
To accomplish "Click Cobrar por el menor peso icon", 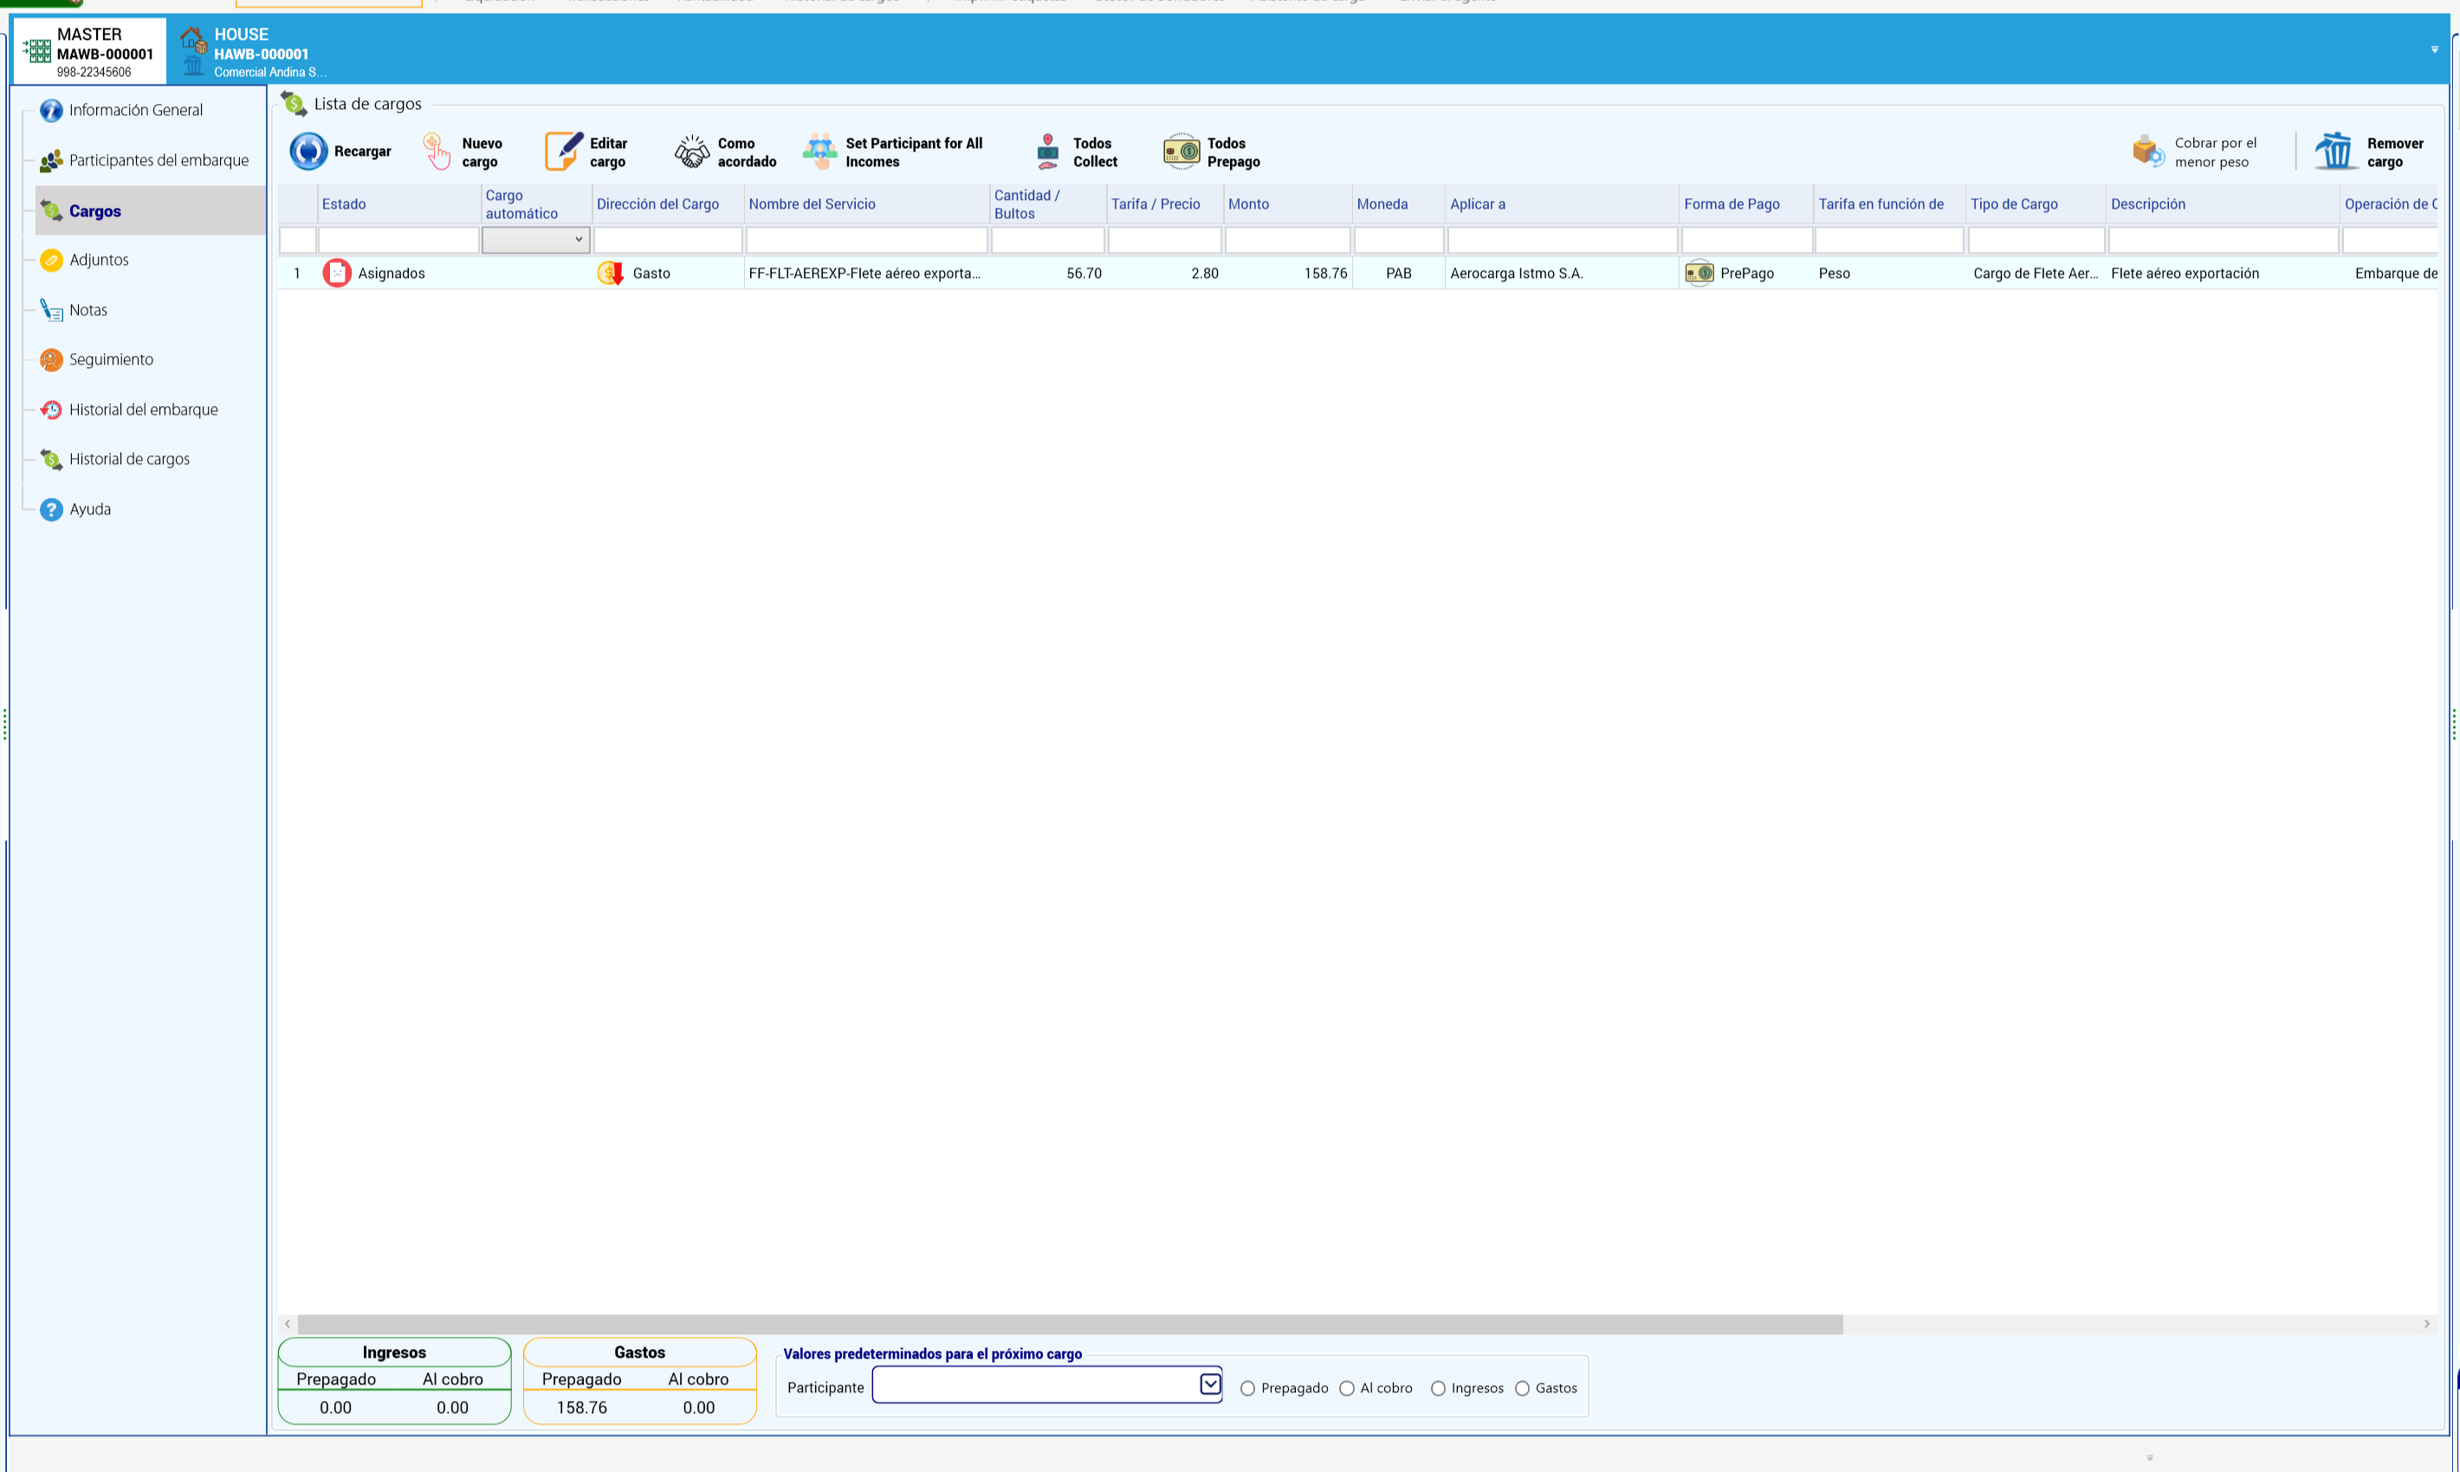I will pyautogui.click(x=2147, y=152).
